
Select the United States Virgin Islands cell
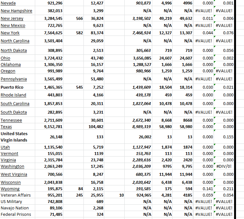14,137
